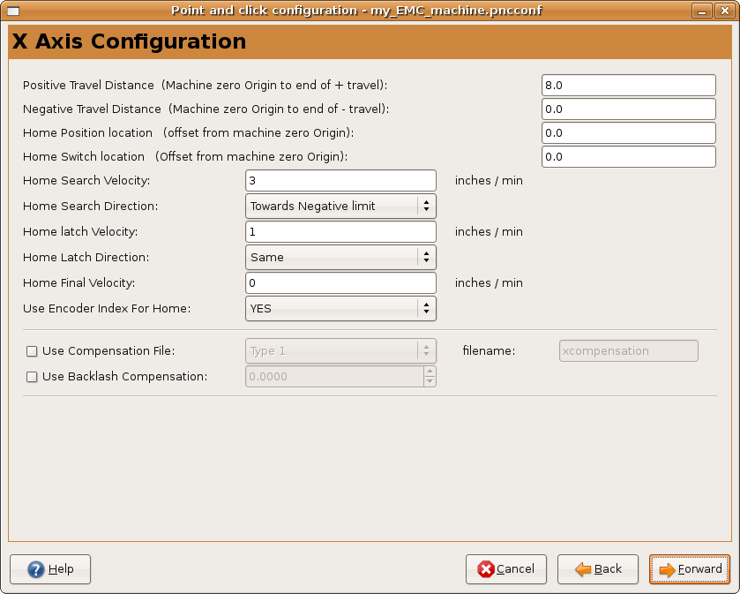The image size is (740, 594).
Task: Click the 'X Axis Configuration' heading
Action: (129, 41)
